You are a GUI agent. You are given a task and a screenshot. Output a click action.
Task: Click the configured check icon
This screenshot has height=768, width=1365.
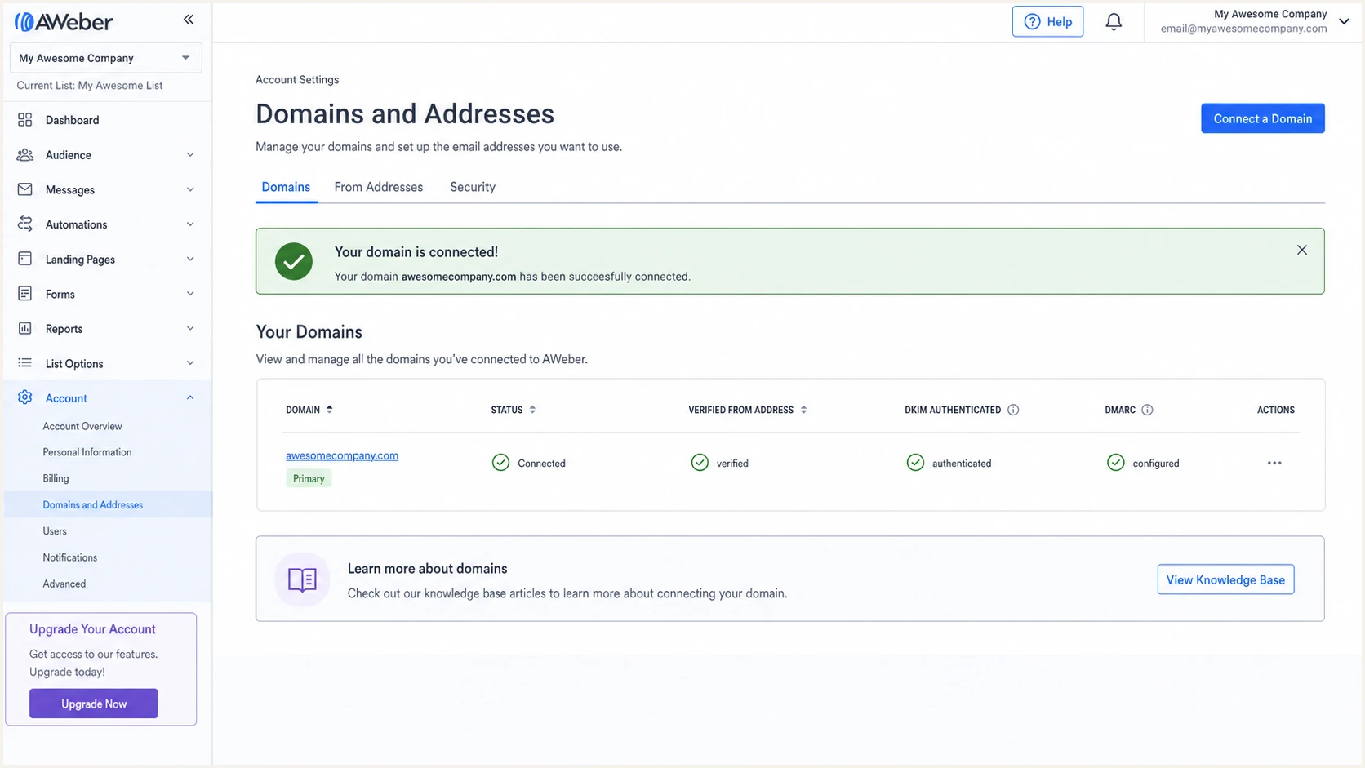pos(1115,463)
